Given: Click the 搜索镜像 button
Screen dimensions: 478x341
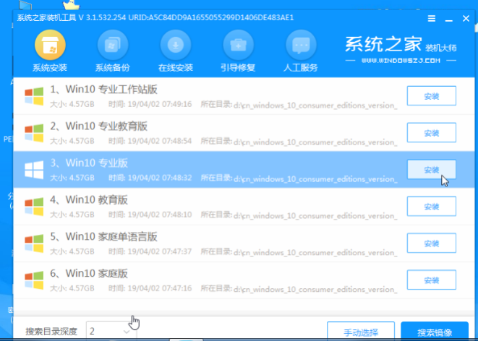Looking at the screenshot, I should pos(435,332).
